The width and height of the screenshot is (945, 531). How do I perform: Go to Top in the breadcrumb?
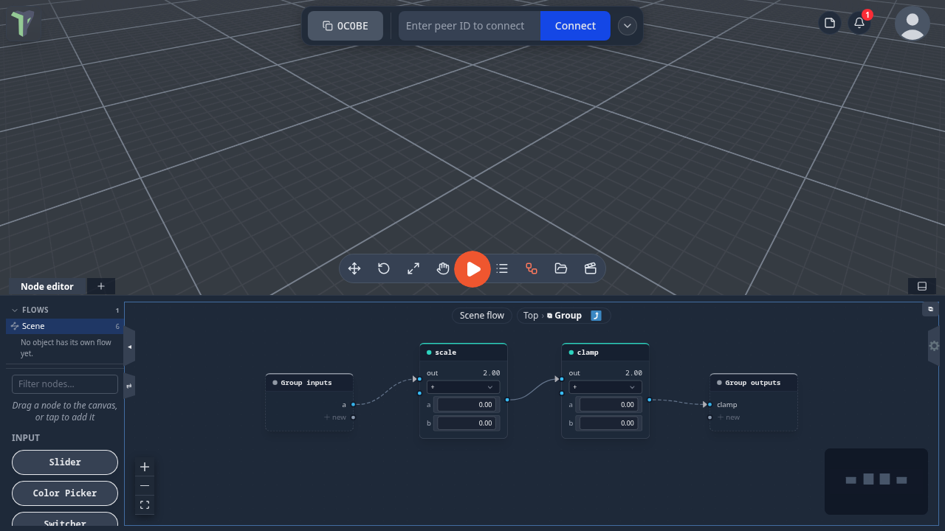point(531,316)
